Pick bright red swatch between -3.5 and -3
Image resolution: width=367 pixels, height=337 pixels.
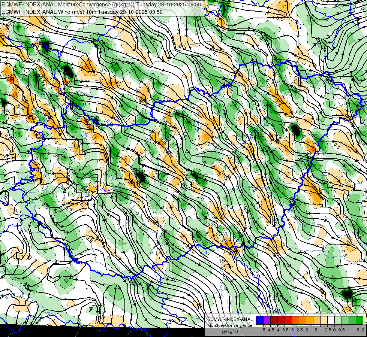point(288,320)
